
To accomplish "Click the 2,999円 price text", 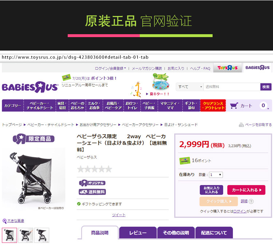I will pyautogui.click(x=194, y=144).
